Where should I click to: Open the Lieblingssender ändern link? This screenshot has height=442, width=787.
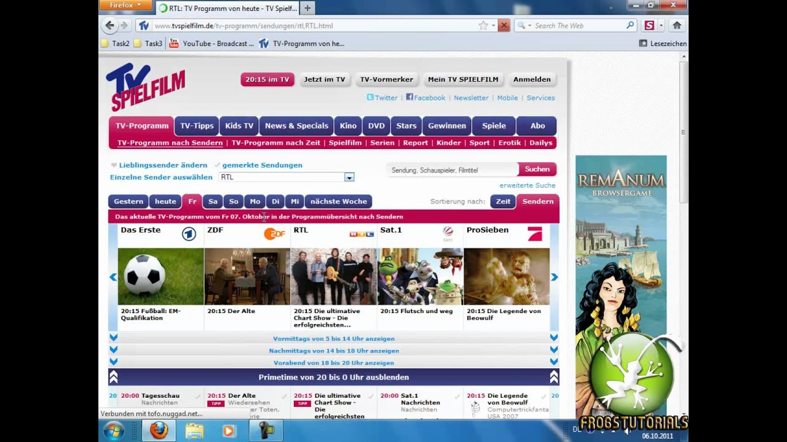pyautogui.click(x=163, y=165)
